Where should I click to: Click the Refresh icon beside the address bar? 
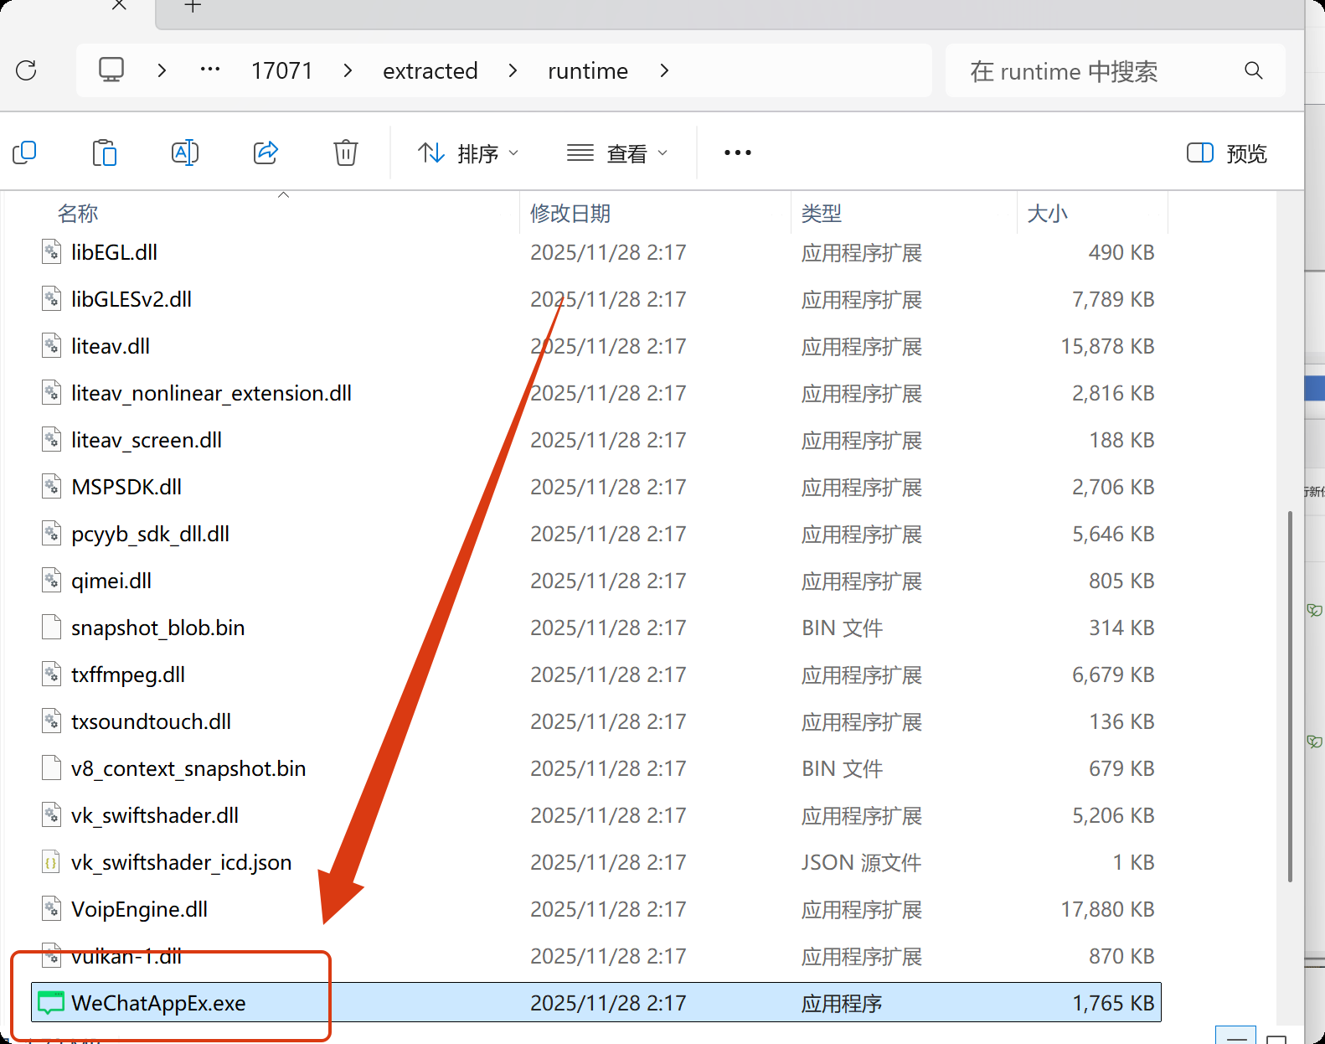coord(27,70)
